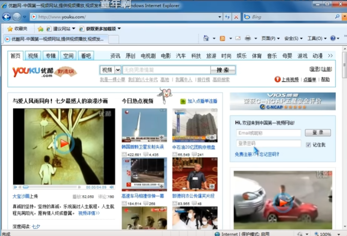The height and width of the screenshot is (236, 347).
Task: Toggle the player volume speaker icon
Action: pyautogui.click(x=112, y=187)
